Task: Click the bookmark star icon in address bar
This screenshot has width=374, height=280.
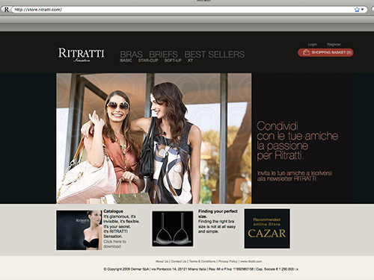Action: pyautogui.click(x=357, y=10)
